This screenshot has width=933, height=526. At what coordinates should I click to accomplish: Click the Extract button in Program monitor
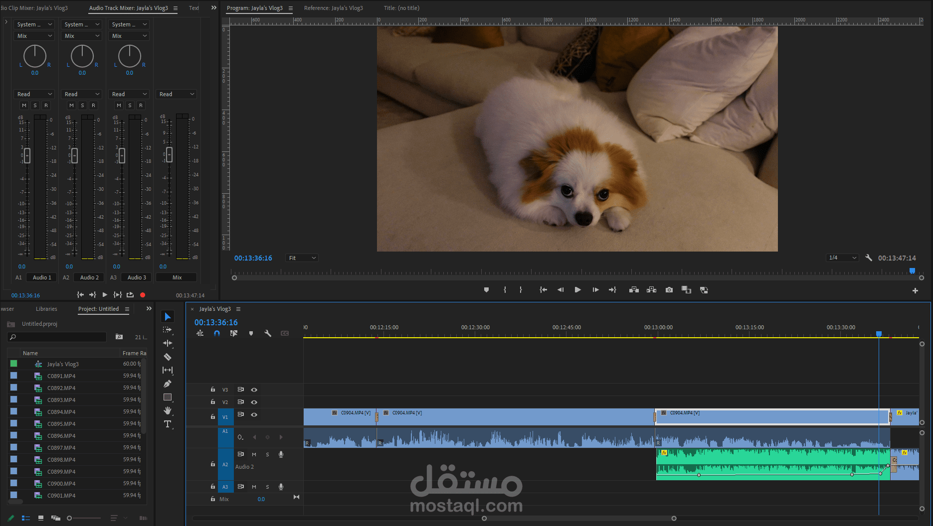(651, 290)
